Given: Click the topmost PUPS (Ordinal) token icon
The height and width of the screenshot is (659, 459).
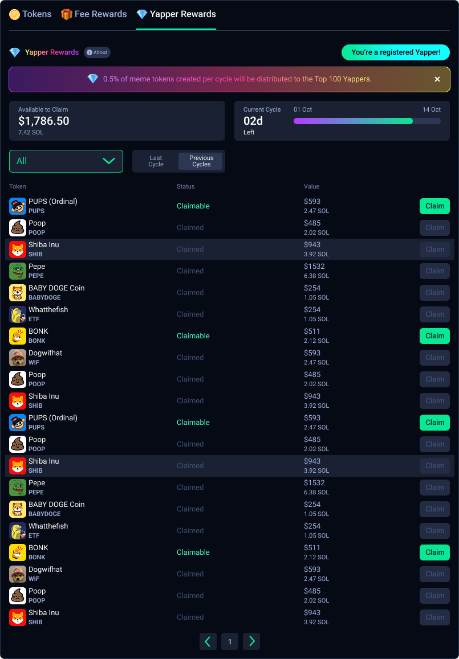Looking at the screenshot, I should click(x=18, y=206).
